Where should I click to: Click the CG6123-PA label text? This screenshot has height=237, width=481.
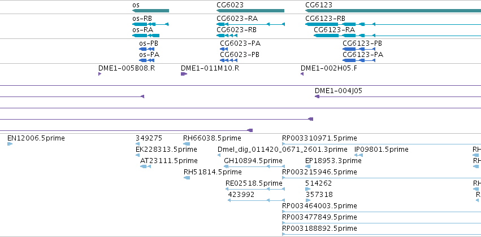point(363,55)
